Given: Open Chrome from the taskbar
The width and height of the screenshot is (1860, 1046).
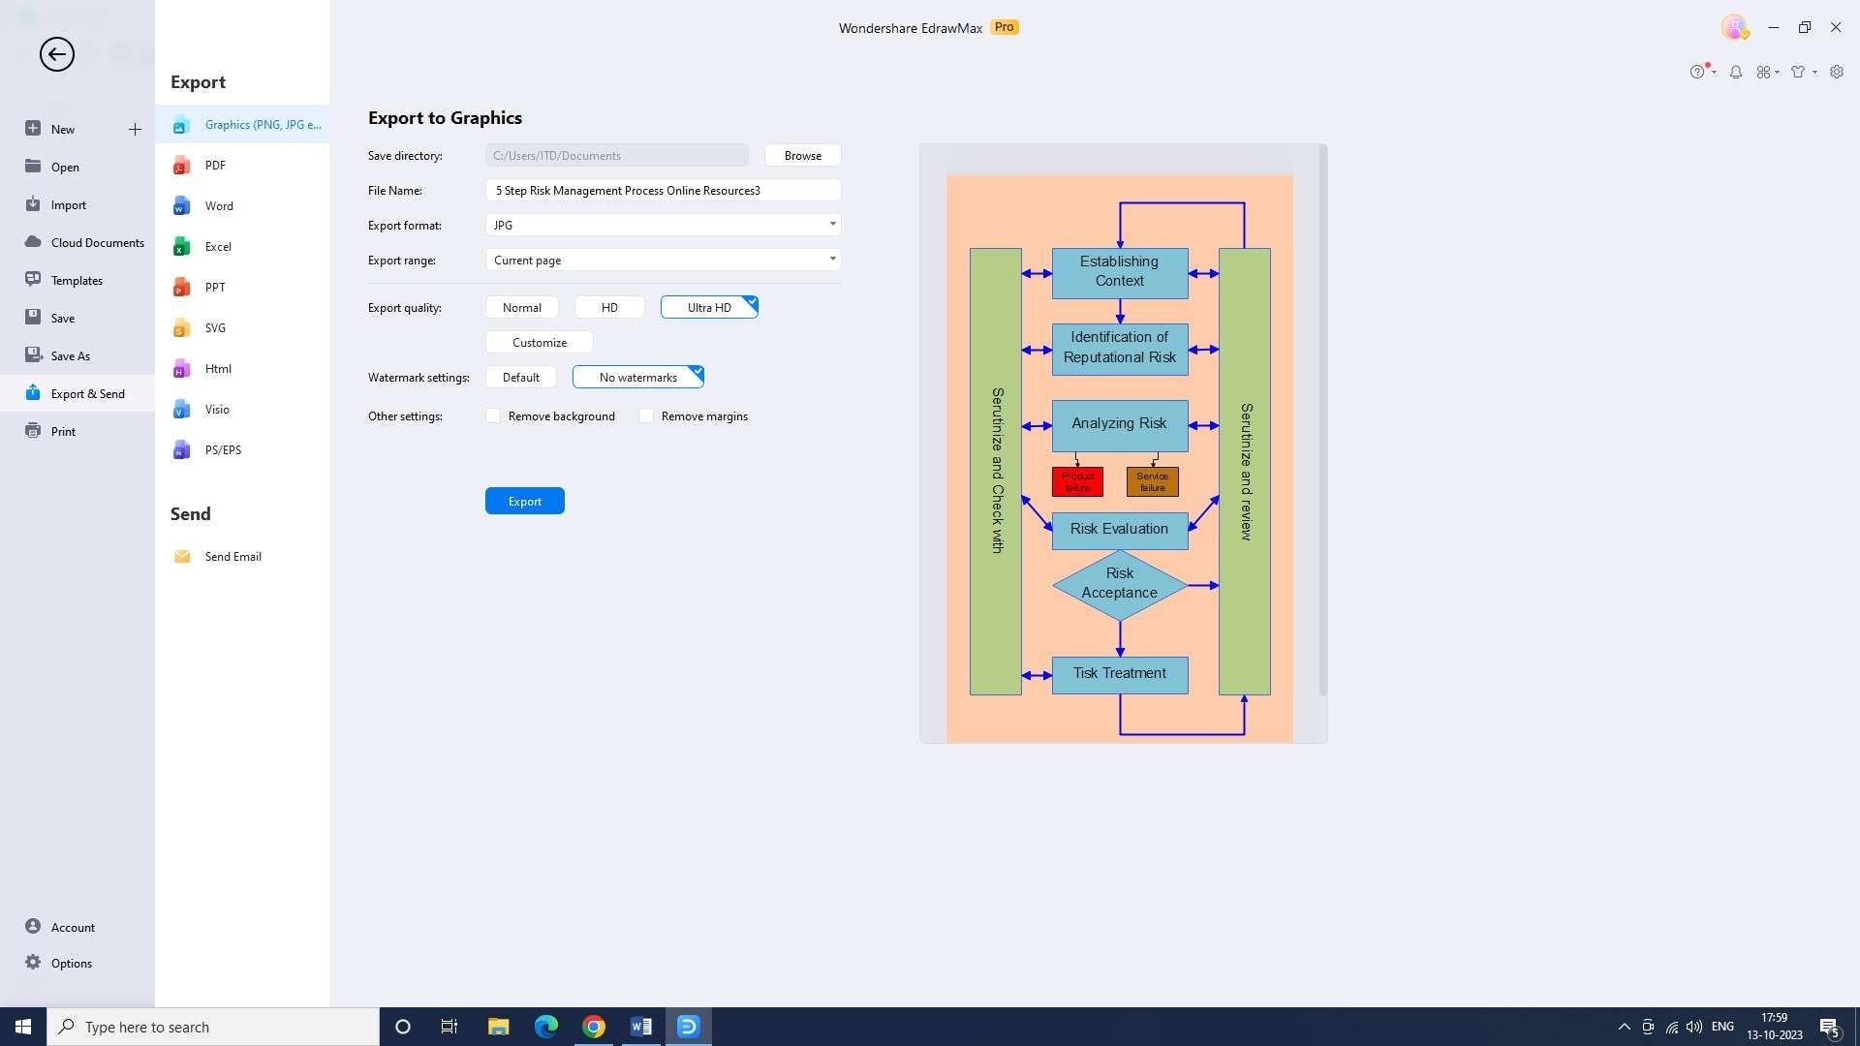Looking at the screenshot, I should 594,1027.
